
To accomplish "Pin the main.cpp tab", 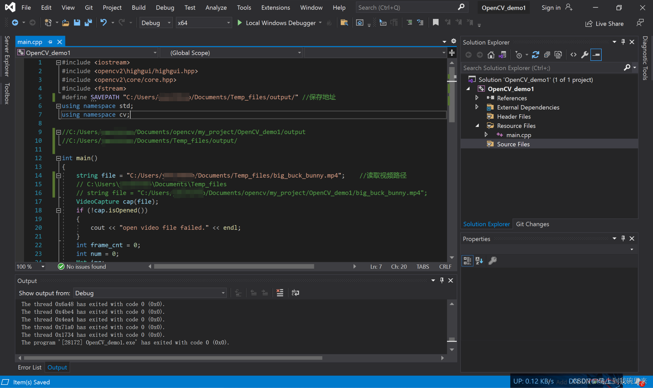I will pyautogui.click(x=50, y=42).
